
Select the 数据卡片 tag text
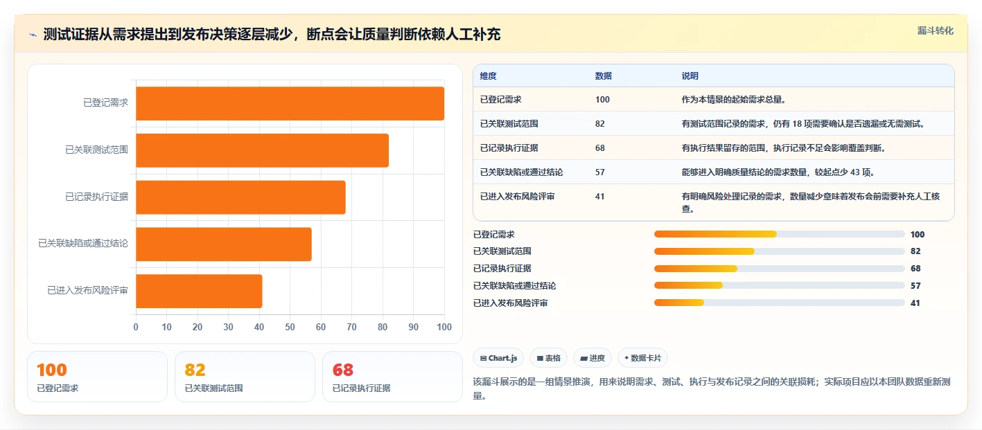pyautogui.click(x=646, y=358)
